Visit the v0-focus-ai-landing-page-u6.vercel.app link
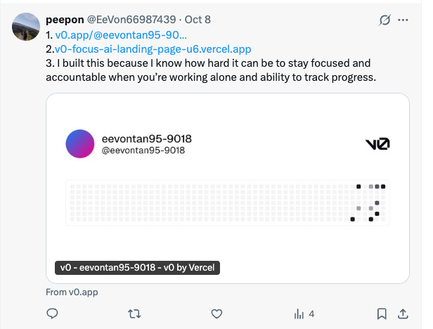The height and width of the screenshot is (329, 433). pyautogui.click(x=153, y=49)
